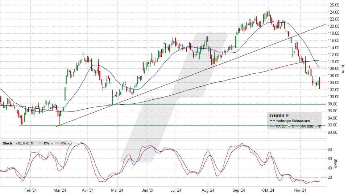The image size is (348, 195).
Task: Click the globe icon beside SY1@IBIS
Action: tap(287, 116)
